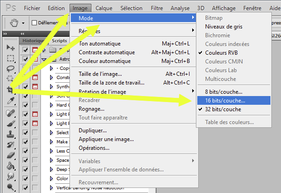Collapse the Astro action set triangle
The height and width of the screenshot is (193, 281).
pos(44,60)
